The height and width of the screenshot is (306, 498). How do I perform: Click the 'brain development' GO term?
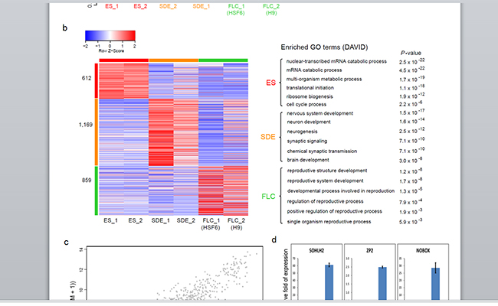click(x=312, y=159)
